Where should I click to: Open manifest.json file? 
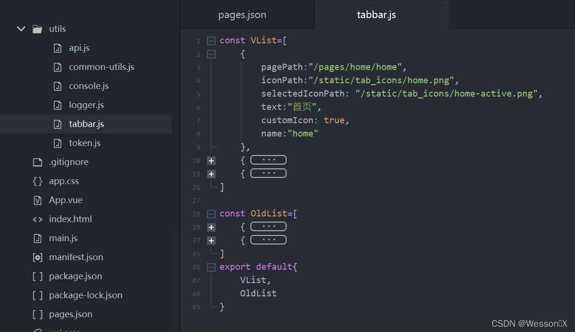coord(76,257)
